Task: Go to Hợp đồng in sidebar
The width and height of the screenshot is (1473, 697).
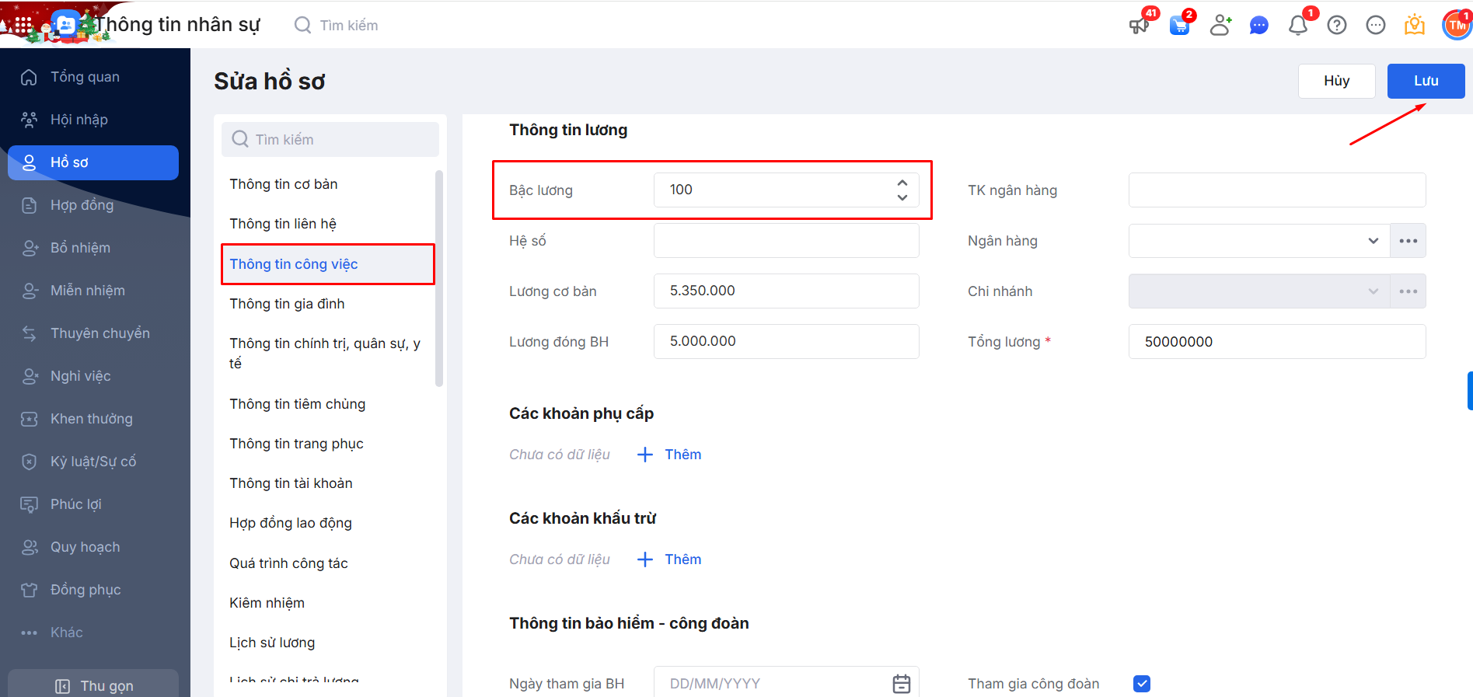Action: pos(82,205)
